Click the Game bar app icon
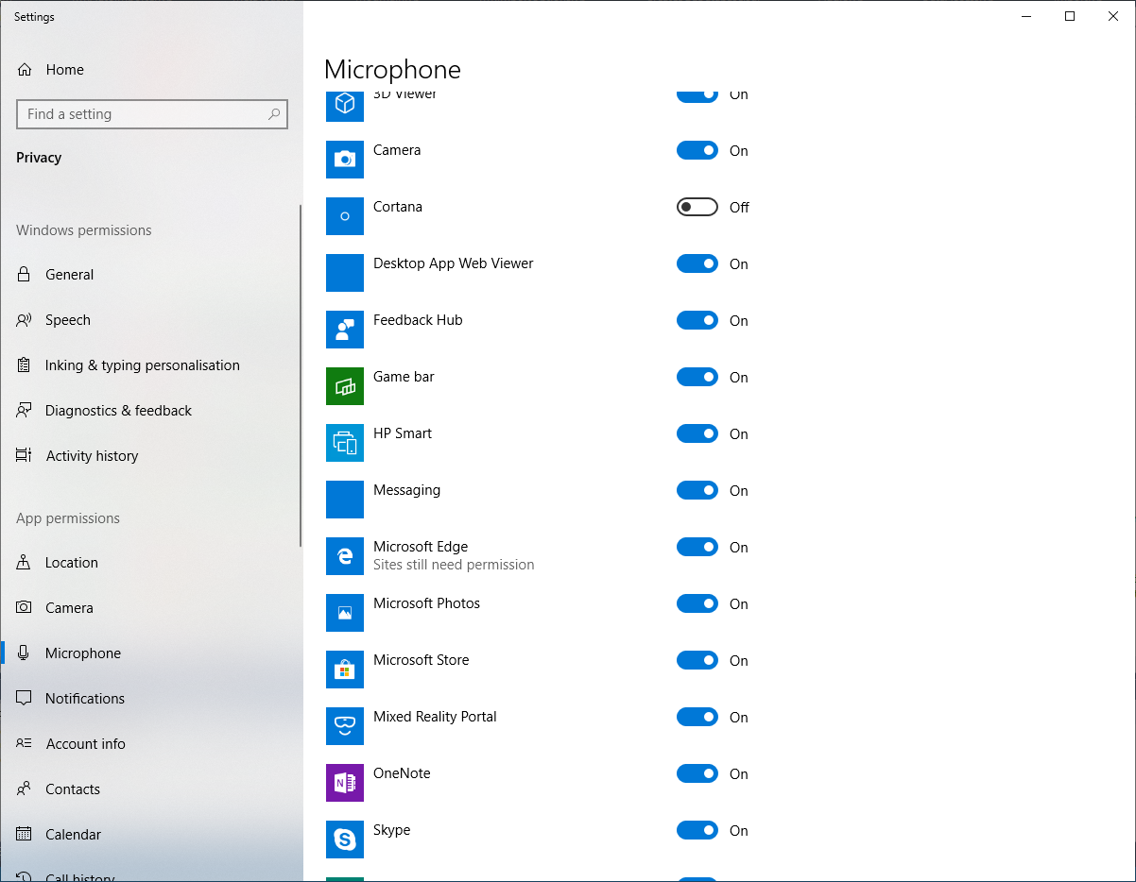The width and height of the screenshot is (1136, 882). click(x=345, y=386)
